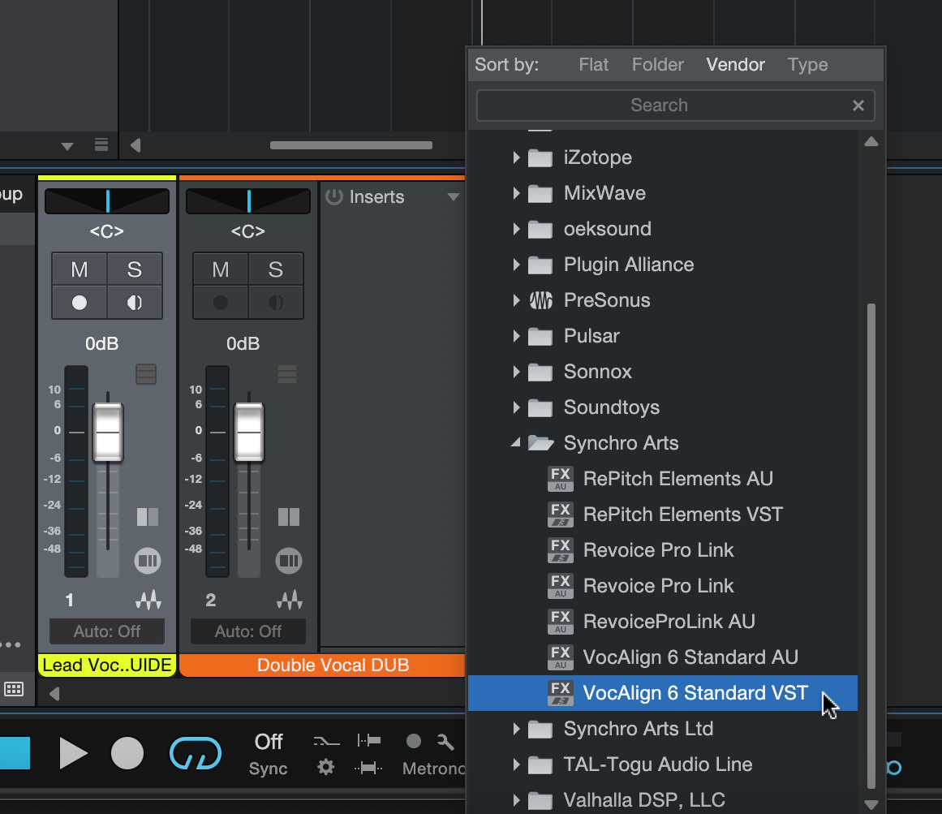The image size is (942, 814).
Task: Click the channel 2 volume fader
Action: click(x=248, y=430)
